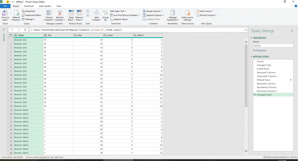298x161 pixels.
Task: Switch to the Home tab
Action: pos(16,6)
